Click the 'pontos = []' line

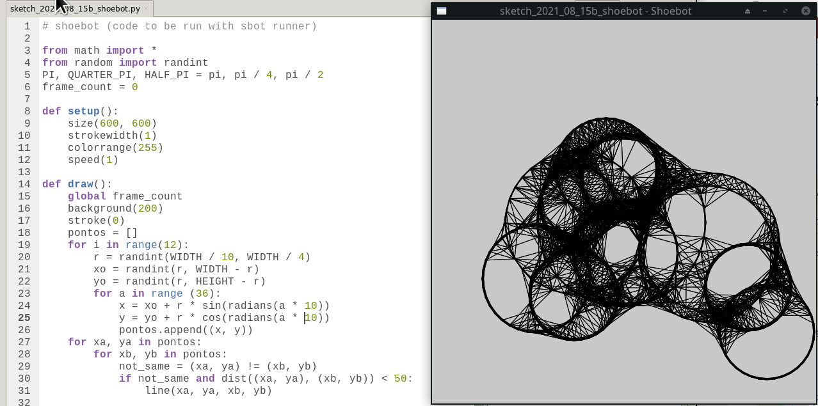[102, 233]
